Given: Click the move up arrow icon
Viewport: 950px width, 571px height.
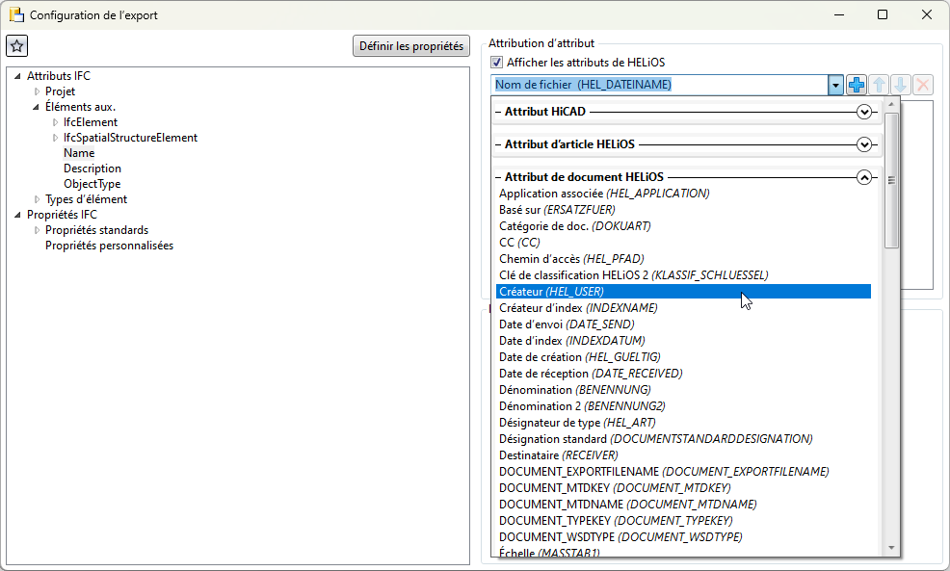Looking at the screenshot, I should tap(879, 85).
